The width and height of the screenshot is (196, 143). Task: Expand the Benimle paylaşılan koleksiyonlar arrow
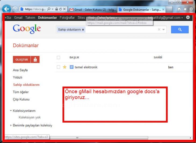(x=11, y=125)
